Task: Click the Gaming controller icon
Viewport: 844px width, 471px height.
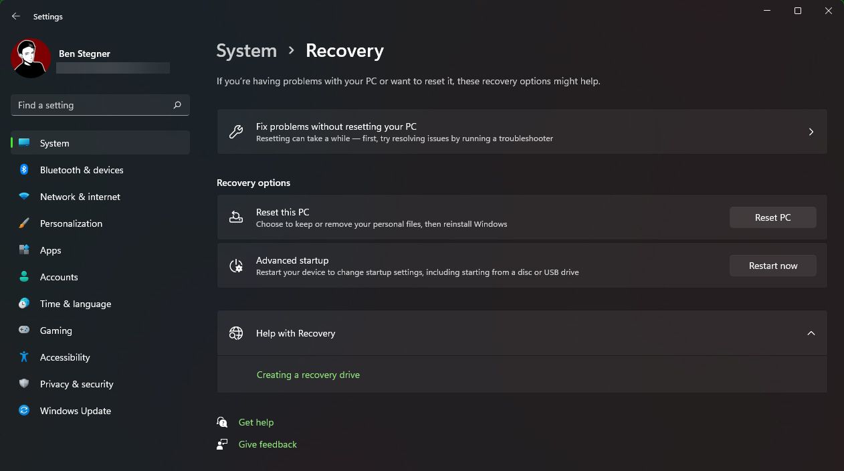Action: 24,331
